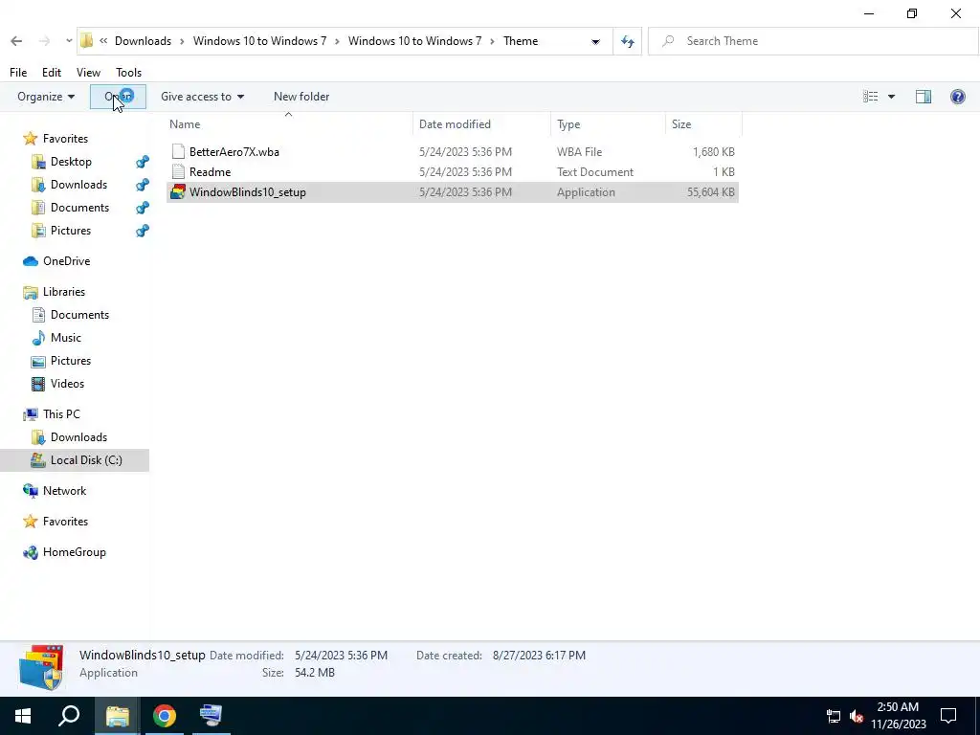
Task: Open Documents under Favorites
Action: point(79,208)
